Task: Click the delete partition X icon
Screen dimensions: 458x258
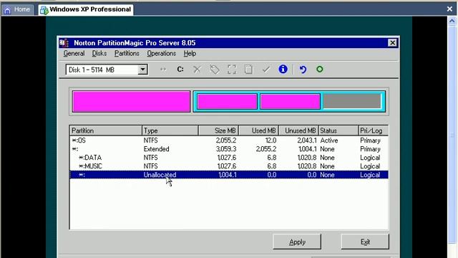Action: (198, 70)
